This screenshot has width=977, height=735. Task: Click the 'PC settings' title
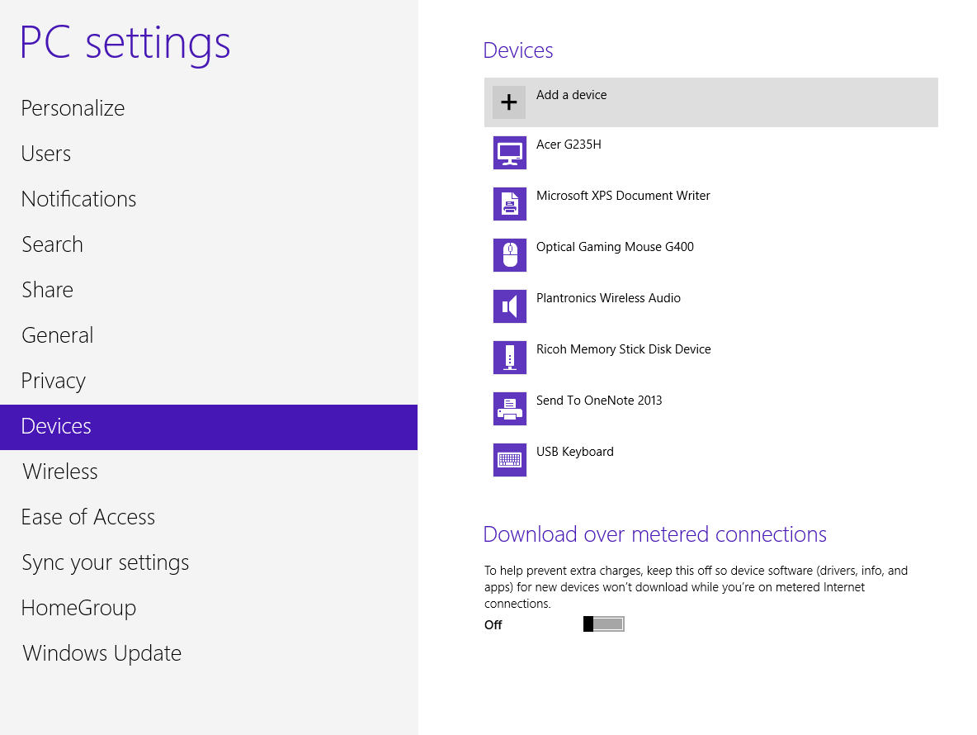click(x=125, y=44)
